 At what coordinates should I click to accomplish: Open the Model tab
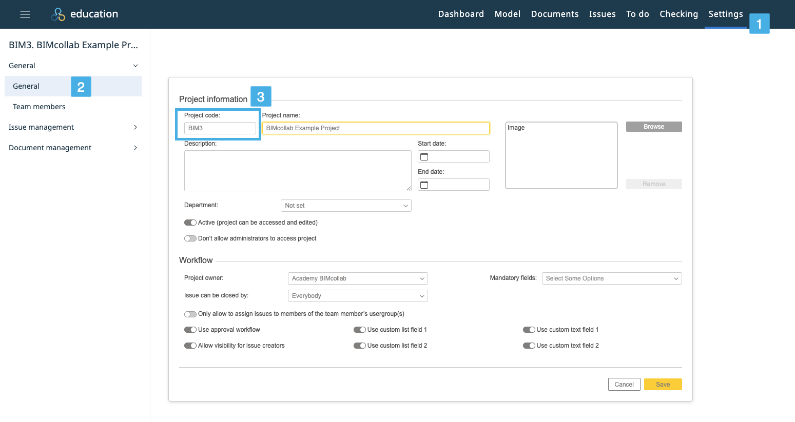(x=508, y=14)
